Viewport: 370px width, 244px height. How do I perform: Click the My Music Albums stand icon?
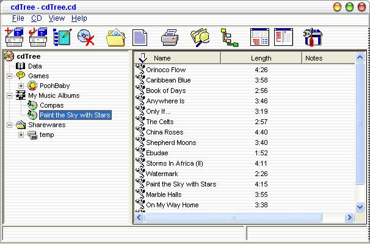click(x=21, y=95)
